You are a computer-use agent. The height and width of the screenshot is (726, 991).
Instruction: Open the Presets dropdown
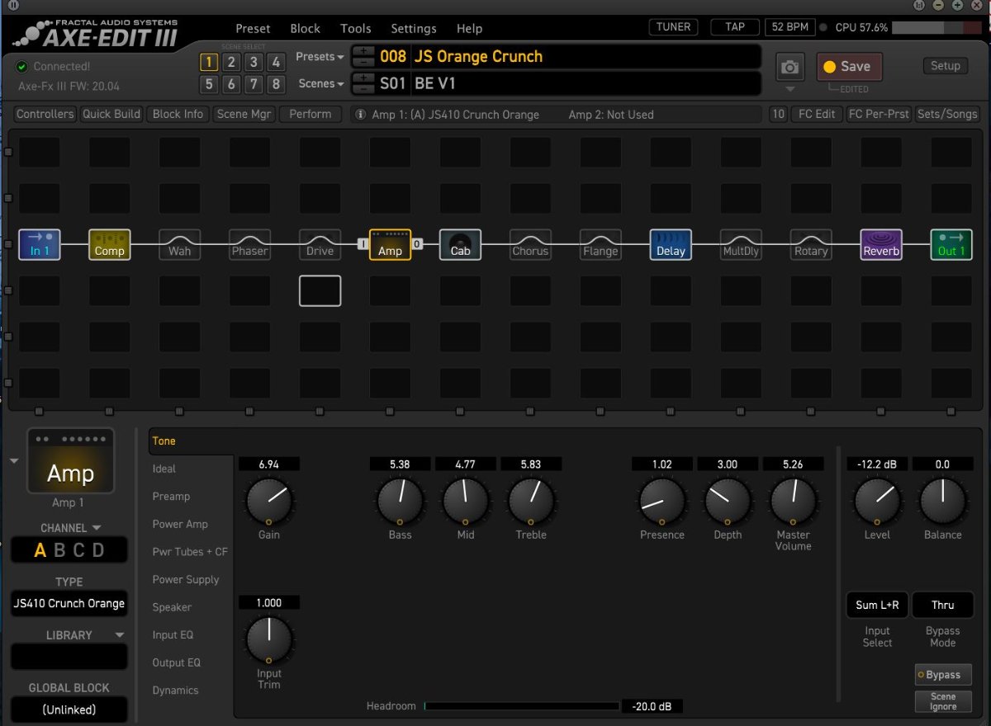coord(320,57)
